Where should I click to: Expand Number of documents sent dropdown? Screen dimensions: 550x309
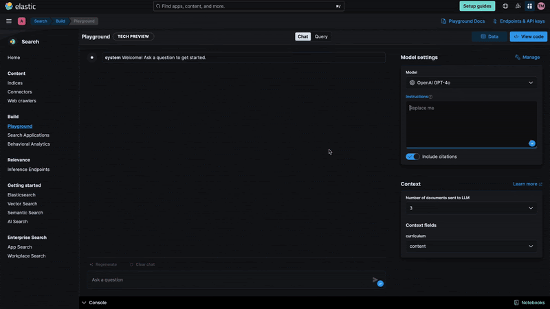point(471,208)
